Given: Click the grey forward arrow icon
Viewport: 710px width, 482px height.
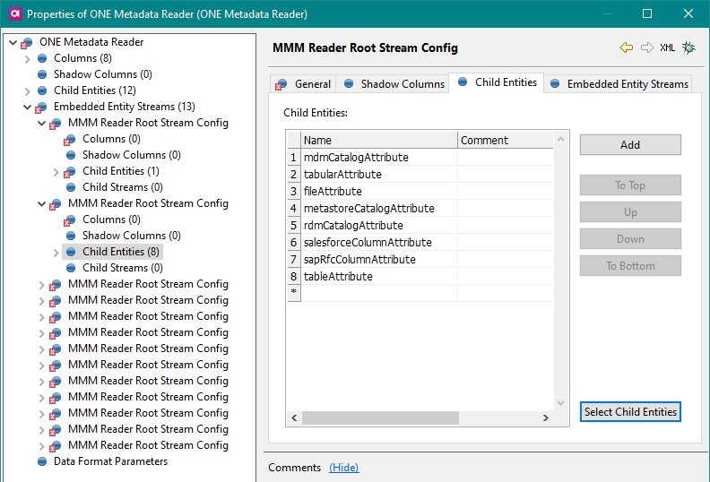Looking at the screenshot, I should (647, 47).
